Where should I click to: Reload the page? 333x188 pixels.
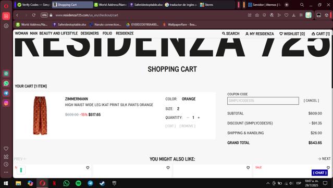pos(34,15)
